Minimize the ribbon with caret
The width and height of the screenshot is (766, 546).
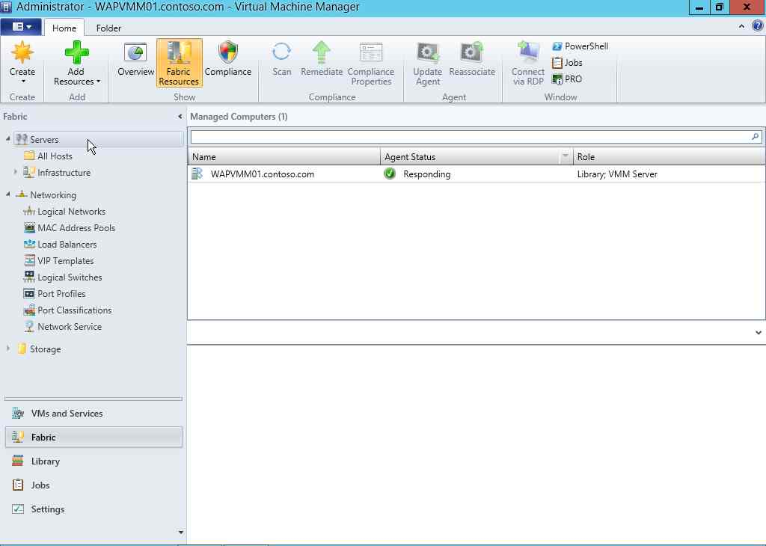pyautogui.click(x=741, y=26)
